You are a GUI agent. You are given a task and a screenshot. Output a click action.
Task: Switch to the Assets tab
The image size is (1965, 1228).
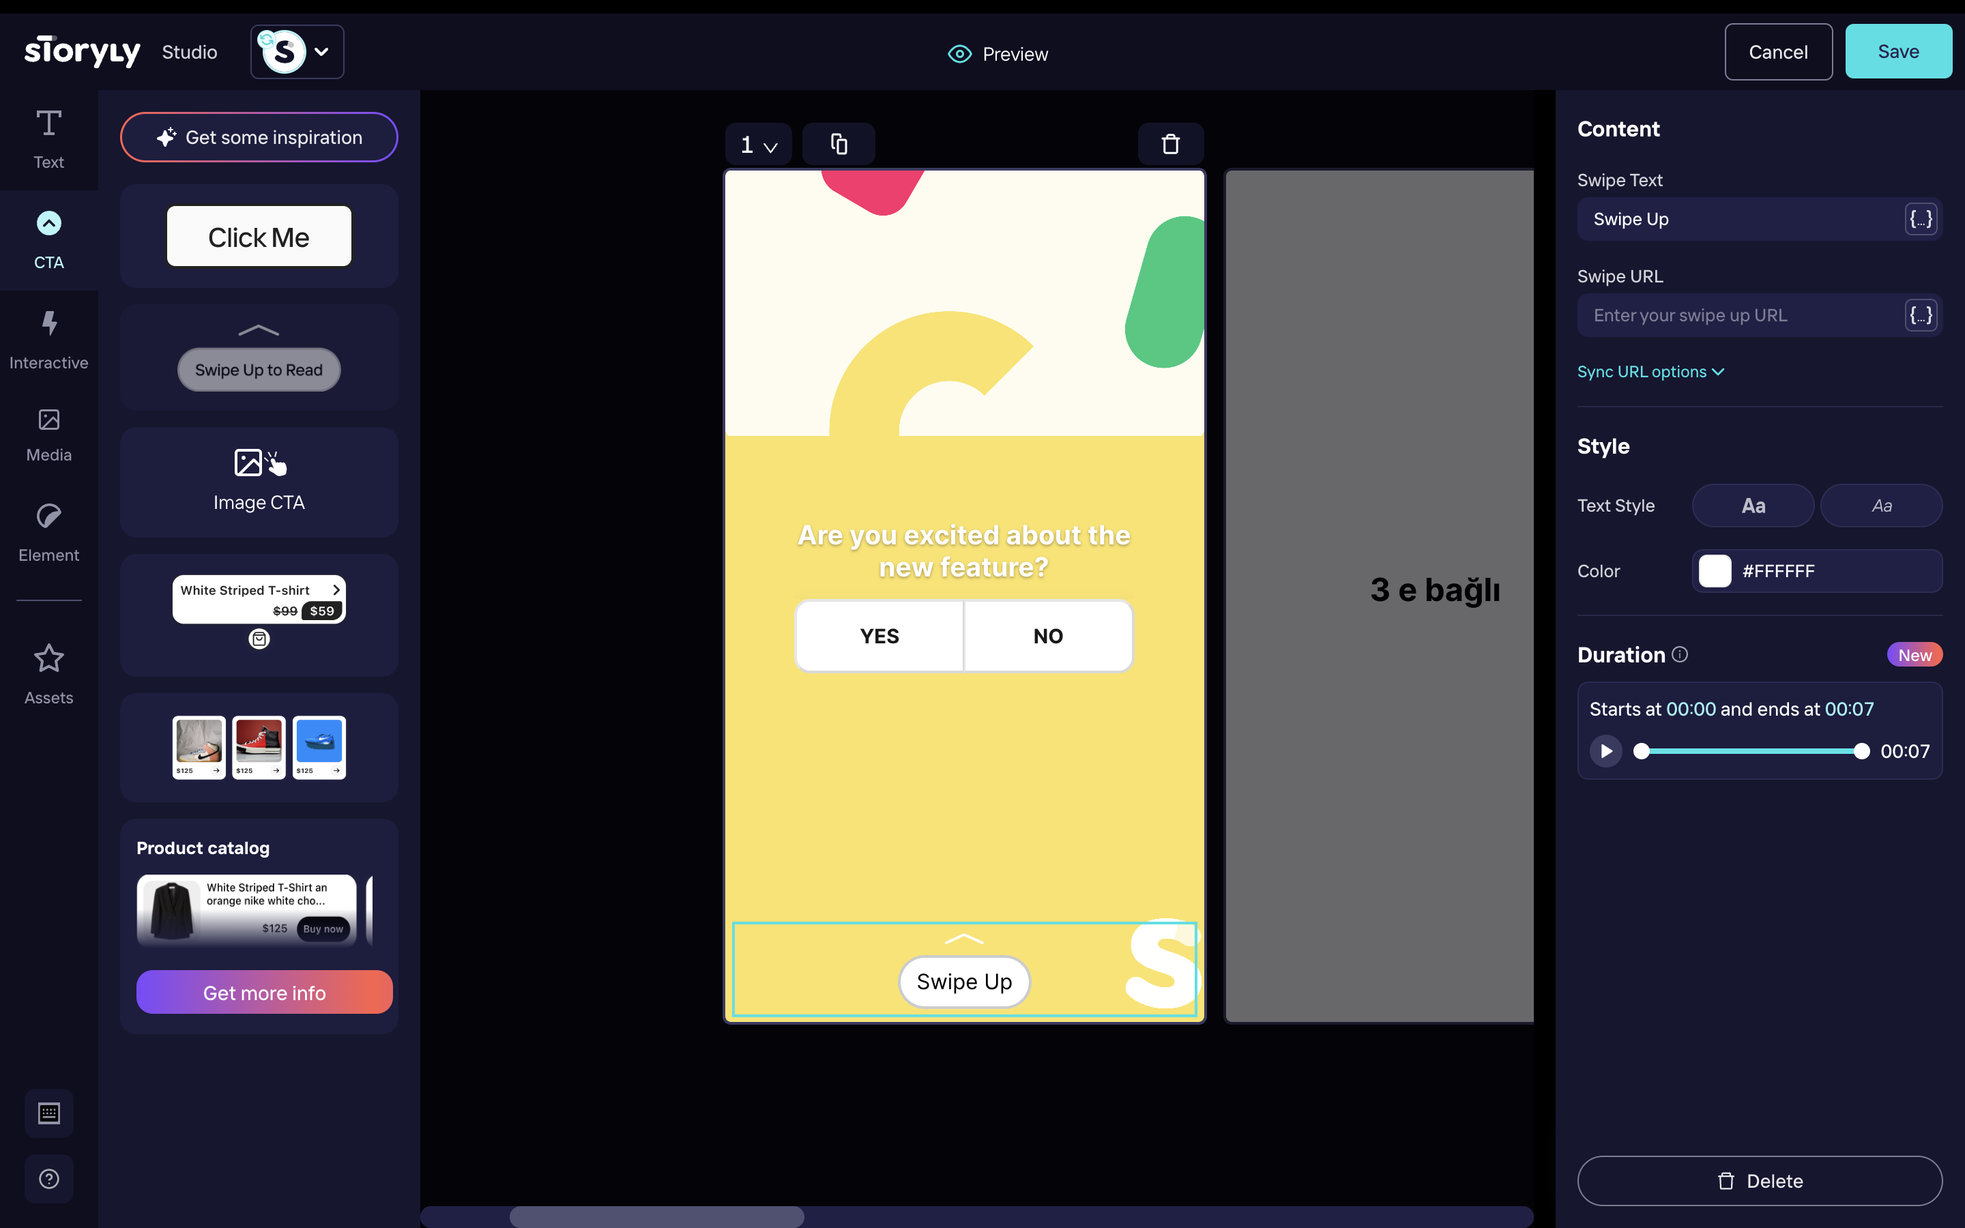click(x=48, y=674)
